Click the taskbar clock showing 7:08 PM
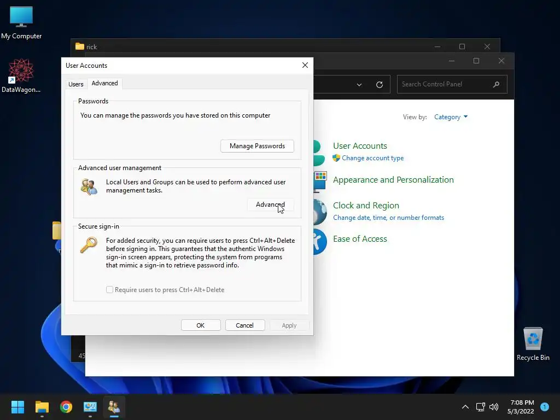The width and height of the screenshot is (560, 420). pyautogui.click(x=521, y=407)
